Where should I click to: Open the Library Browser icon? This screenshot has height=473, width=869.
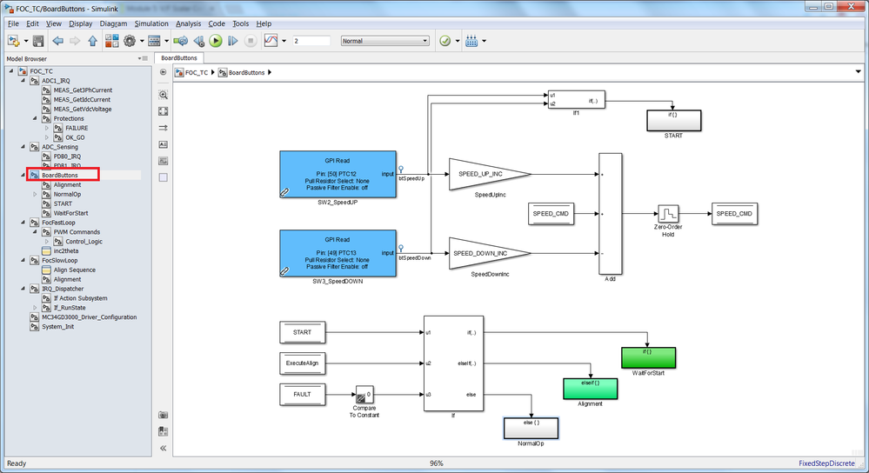pos(112,41)
